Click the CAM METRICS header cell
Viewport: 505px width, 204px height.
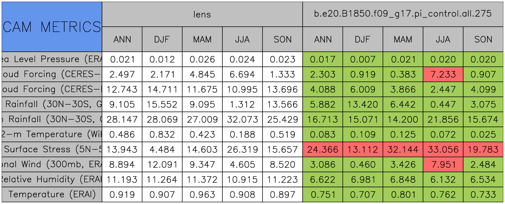tap(52, 27)
